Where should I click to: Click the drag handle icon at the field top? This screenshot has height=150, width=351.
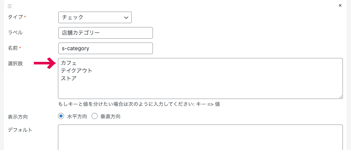pos(10,6)
